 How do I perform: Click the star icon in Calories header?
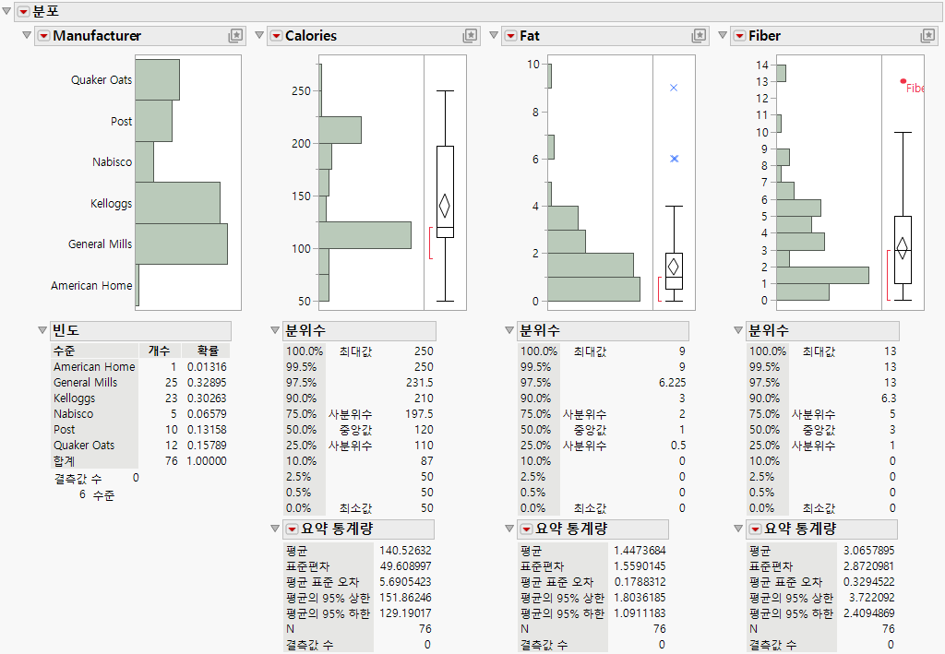470,36
